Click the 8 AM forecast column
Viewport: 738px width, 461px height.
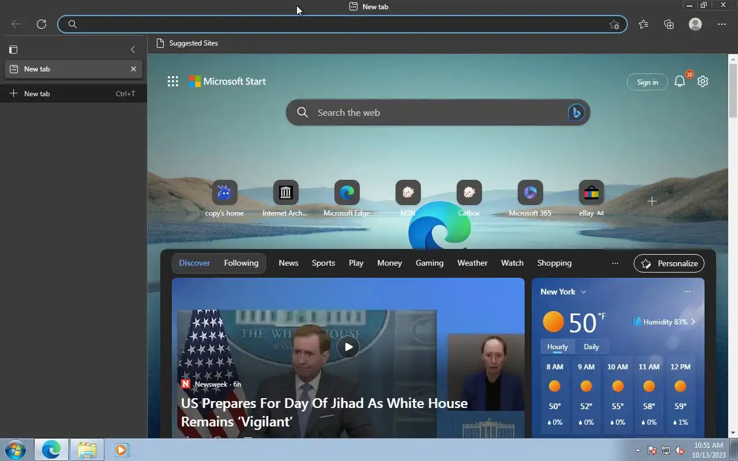[x=555, y=395]
